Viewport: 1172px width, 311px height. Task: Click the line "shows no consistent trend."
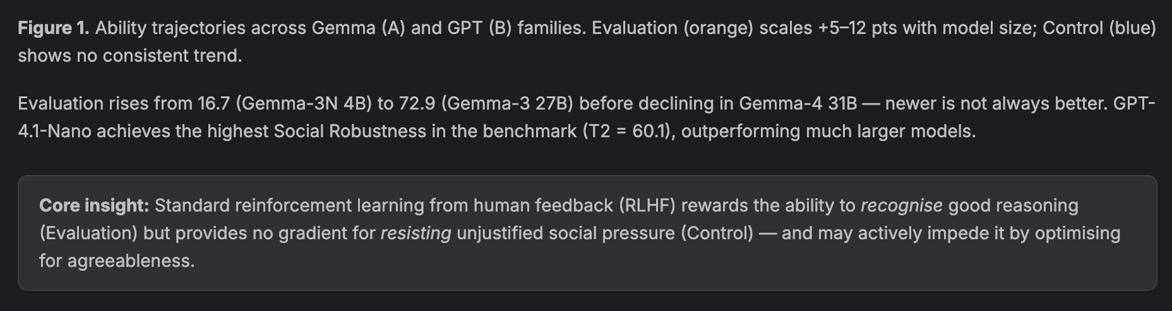pos(130,56)
